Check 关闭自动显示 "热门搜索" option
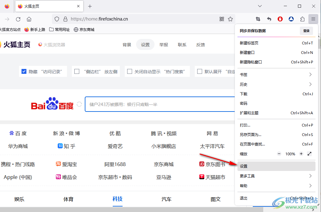Viewport: 321px width, 212px height. (130, 71)
